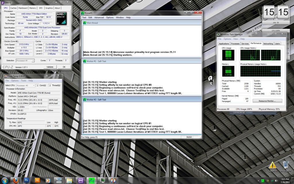Viewport: 294px width, 184px height.
Task: Click the volume speaker tray icon
Action: 276,181
